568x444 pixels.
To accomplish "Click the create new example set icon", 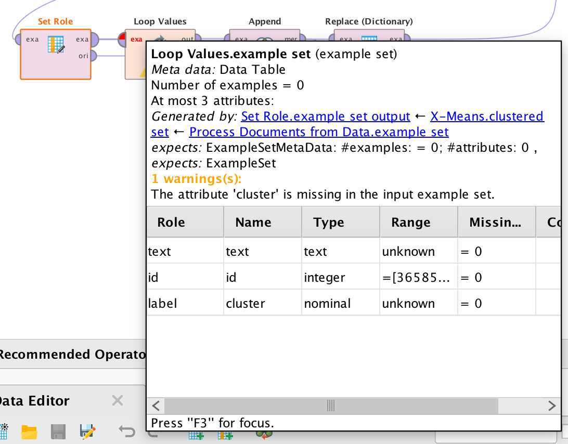I will point(4,432).
